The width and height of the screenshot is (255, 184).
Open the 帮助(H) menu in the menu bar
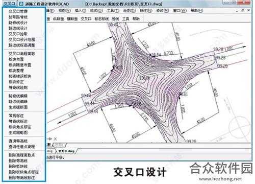pos(197,11)
